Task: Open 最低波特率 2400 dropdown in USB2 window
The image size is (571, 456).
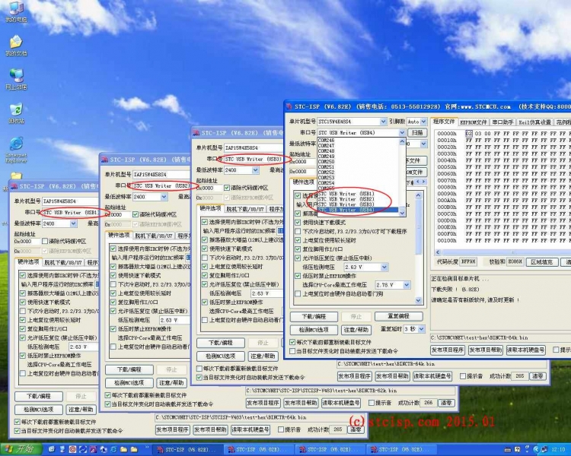Action: coord(164,197)
